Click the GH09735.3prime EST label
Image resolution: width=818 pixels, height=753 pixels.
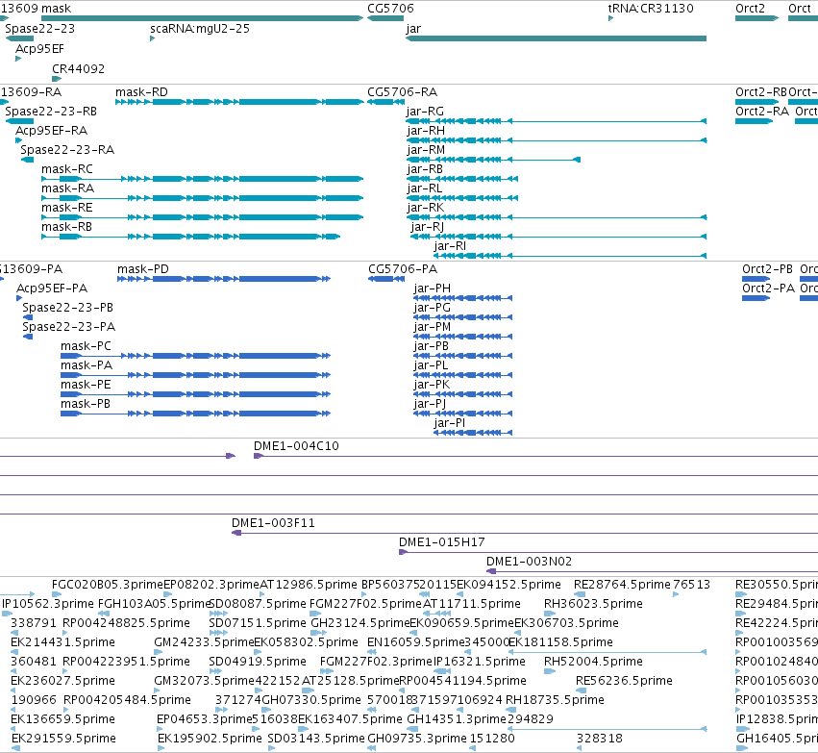(x=417, y=739)
